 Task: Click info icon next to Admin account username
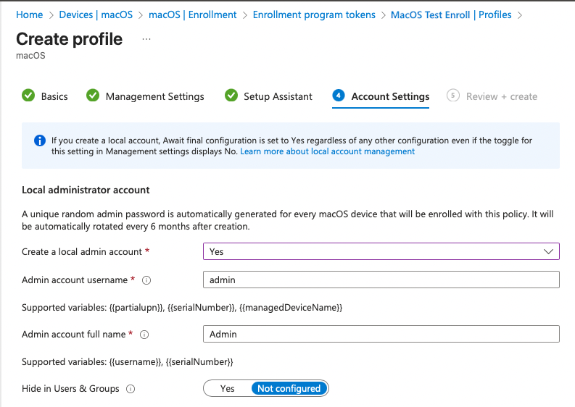click(146, 280)
